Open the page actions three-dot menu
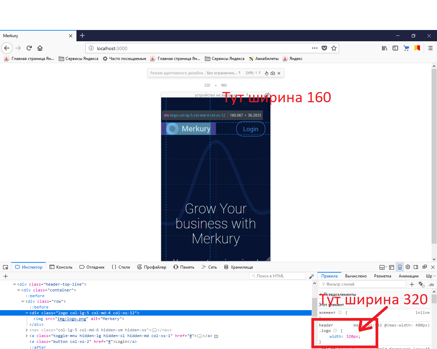The image size is (437, 349). [x=315, y=48]
